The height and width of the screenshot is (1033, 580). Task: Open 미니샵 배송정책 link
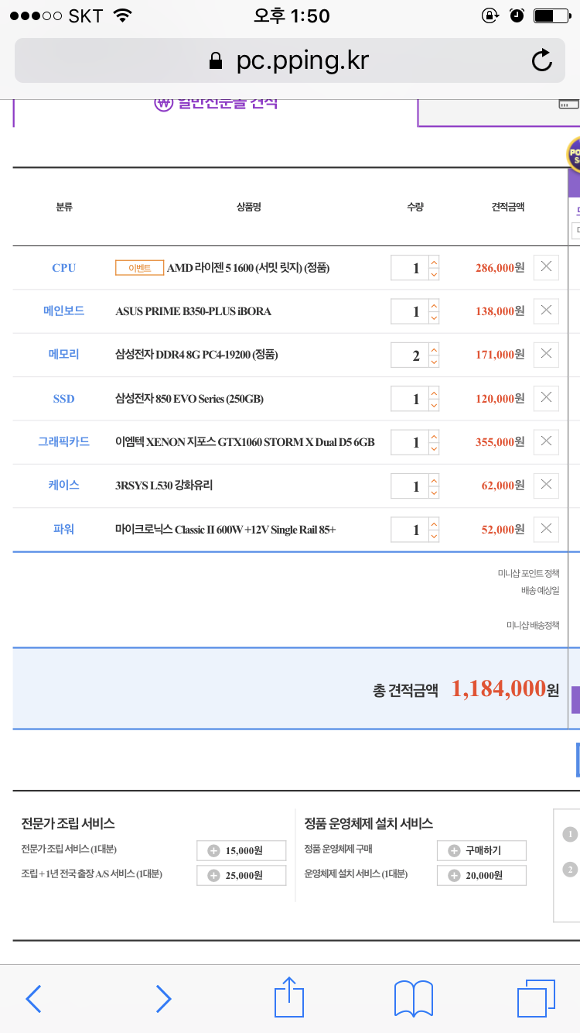pyautogui.click(x=533, y=625)
